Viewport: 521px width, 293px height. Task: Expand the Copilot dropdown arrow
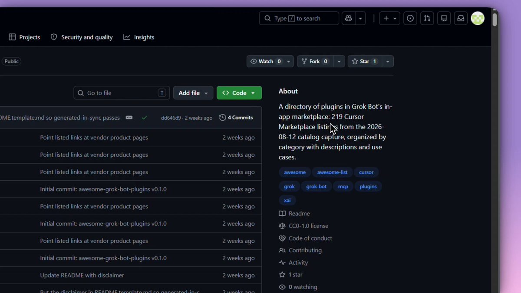tap(361, 18)
